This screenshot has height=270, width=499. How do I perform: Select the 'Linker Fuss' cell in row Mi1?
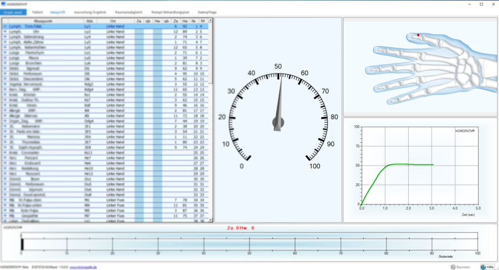[x=115, y=200]
